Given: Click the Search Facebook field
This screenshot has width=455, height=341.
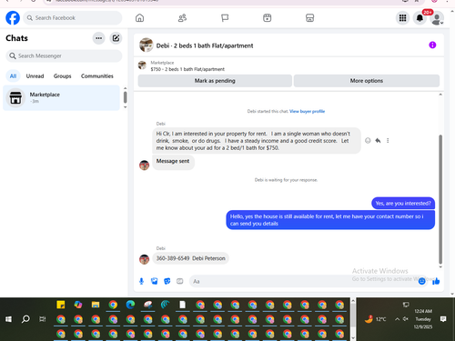Looking at the screenshot, I should click(x=73, y=18).
